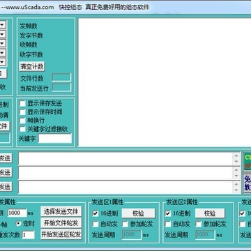Click 发送周期 field in 发送区1属性
Viewport: 251px width, 251px height.
(x=132, y=234)
